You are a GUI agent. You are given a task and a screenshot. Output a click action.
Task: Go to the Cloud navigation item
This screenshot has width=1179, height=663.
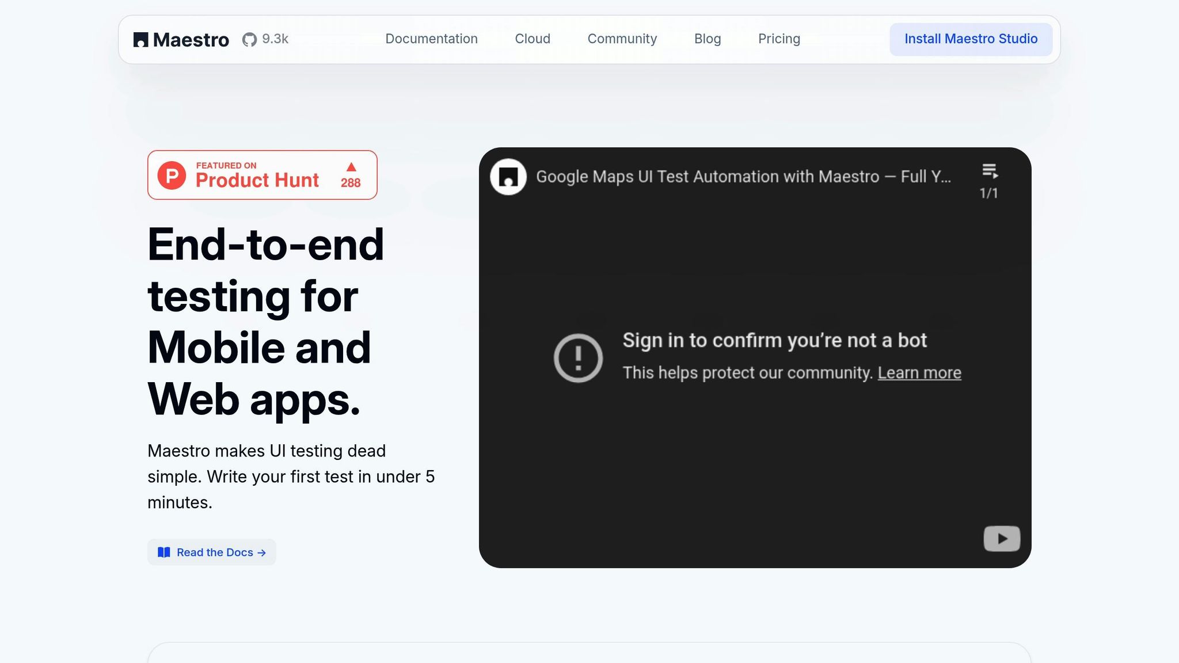click(x=533, y=39)
